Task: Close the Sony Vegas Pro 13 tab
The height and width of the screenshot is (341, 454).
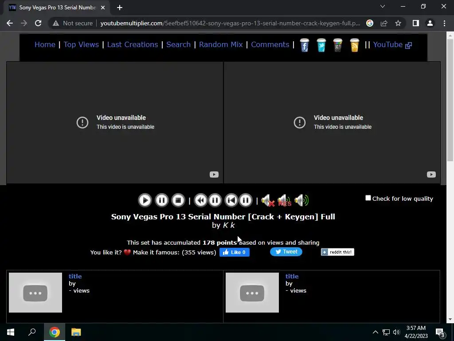Action: (x=103, y=8)
